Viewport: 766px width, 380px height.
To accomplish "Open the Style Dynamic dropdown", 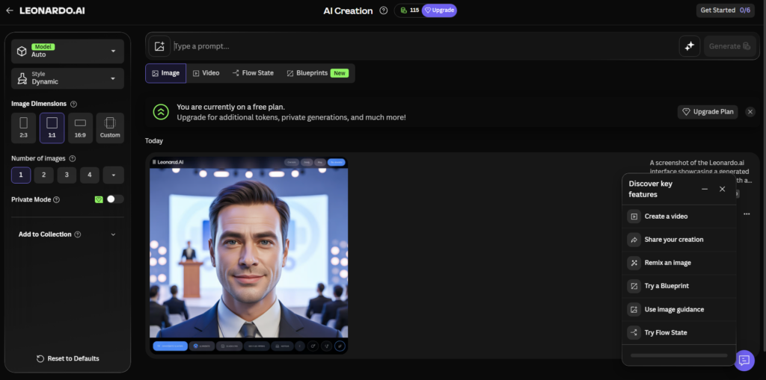I will pos(67,78).
